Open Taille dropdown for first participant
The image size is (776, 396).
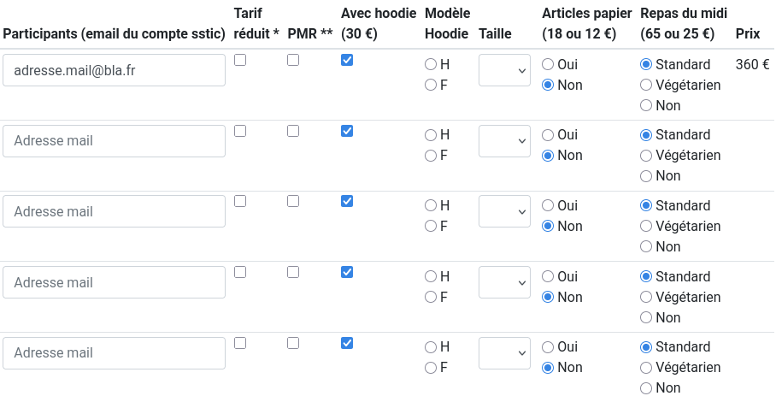(x=505, y=70)
